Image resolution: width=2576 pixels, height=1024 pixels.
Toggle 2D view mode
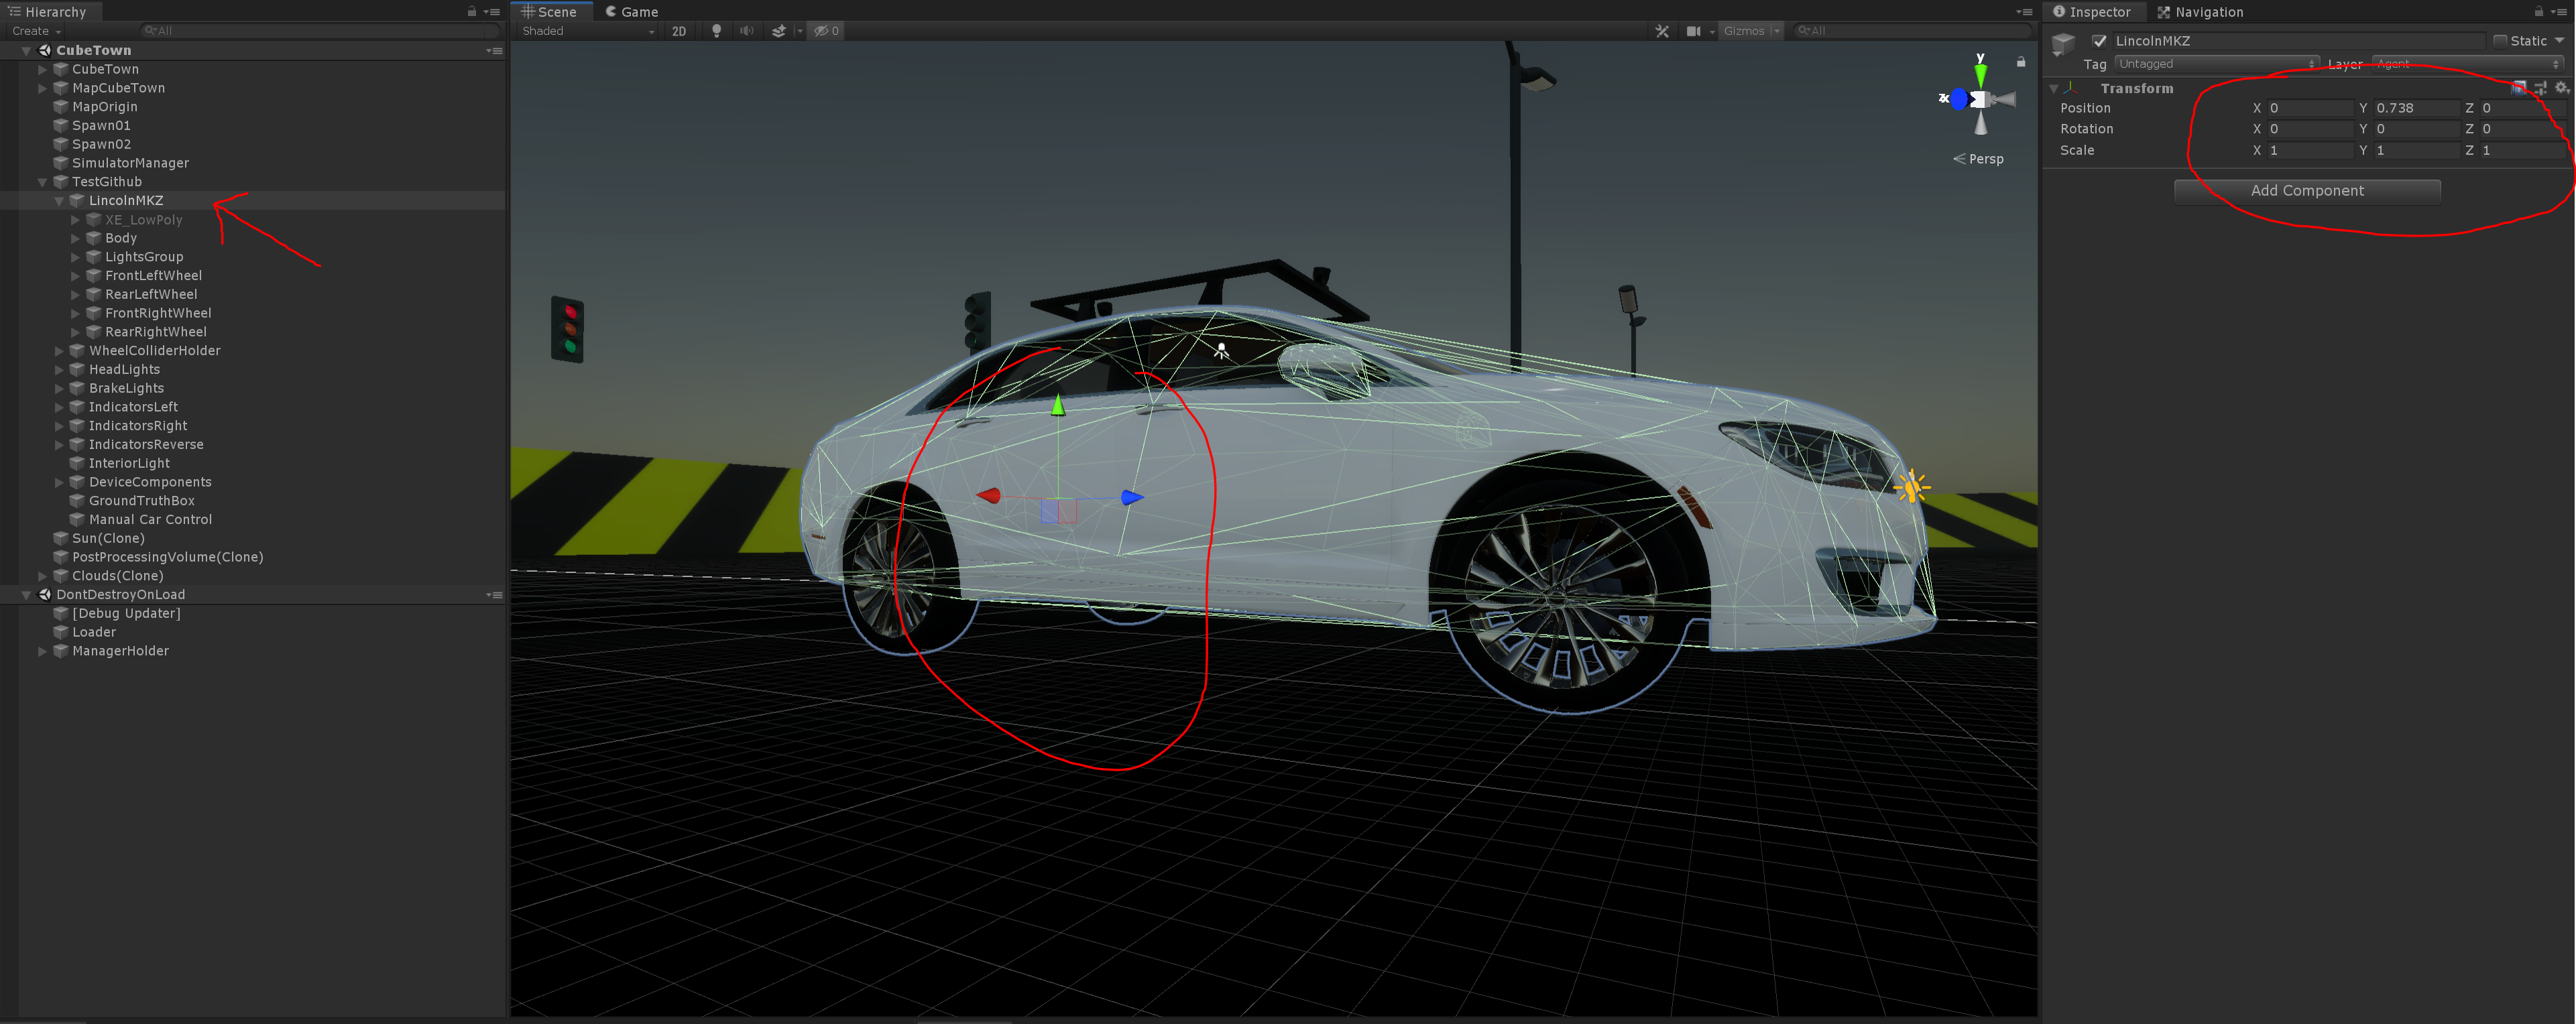coord(679,31)
